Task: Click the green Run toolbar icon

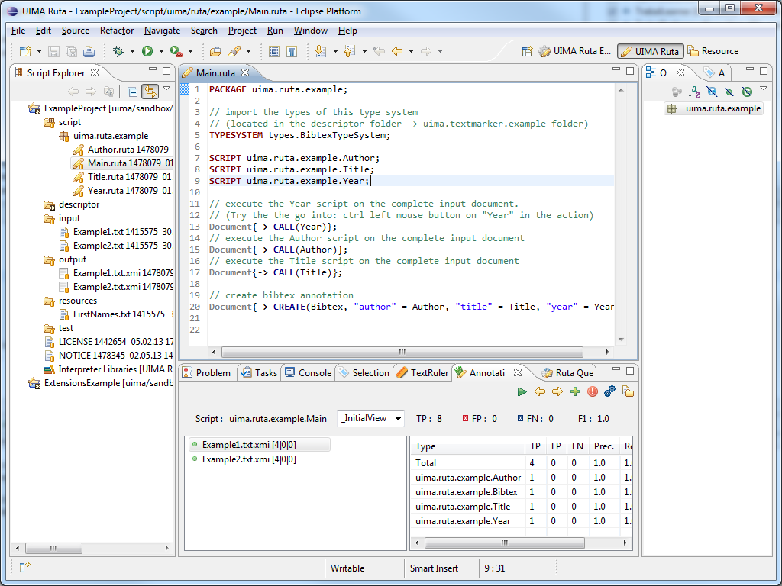Action: click(x=147, y=51)
